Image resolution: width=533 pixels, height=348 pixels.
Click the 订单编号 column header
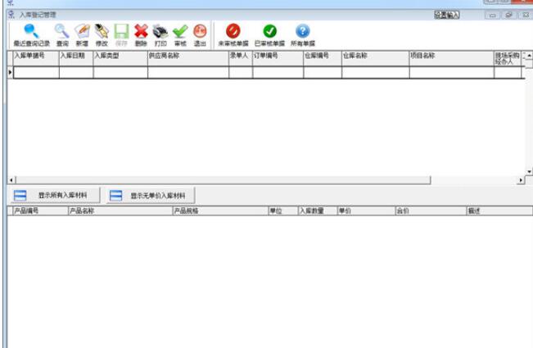278,58
